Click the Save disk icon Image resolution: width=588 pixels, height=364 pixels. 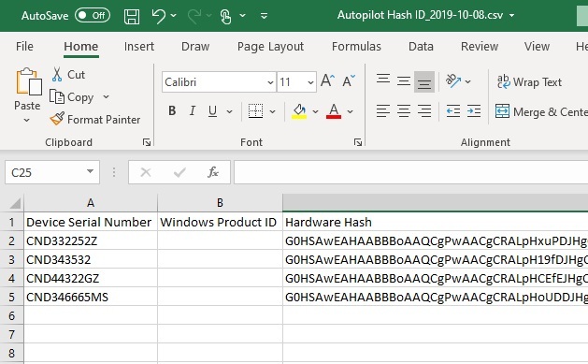[x=132, y=16]
